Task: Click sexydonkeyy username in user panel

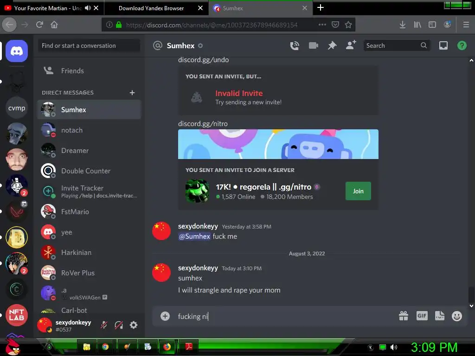Action: pyautogui.click(x=73, y=323)
